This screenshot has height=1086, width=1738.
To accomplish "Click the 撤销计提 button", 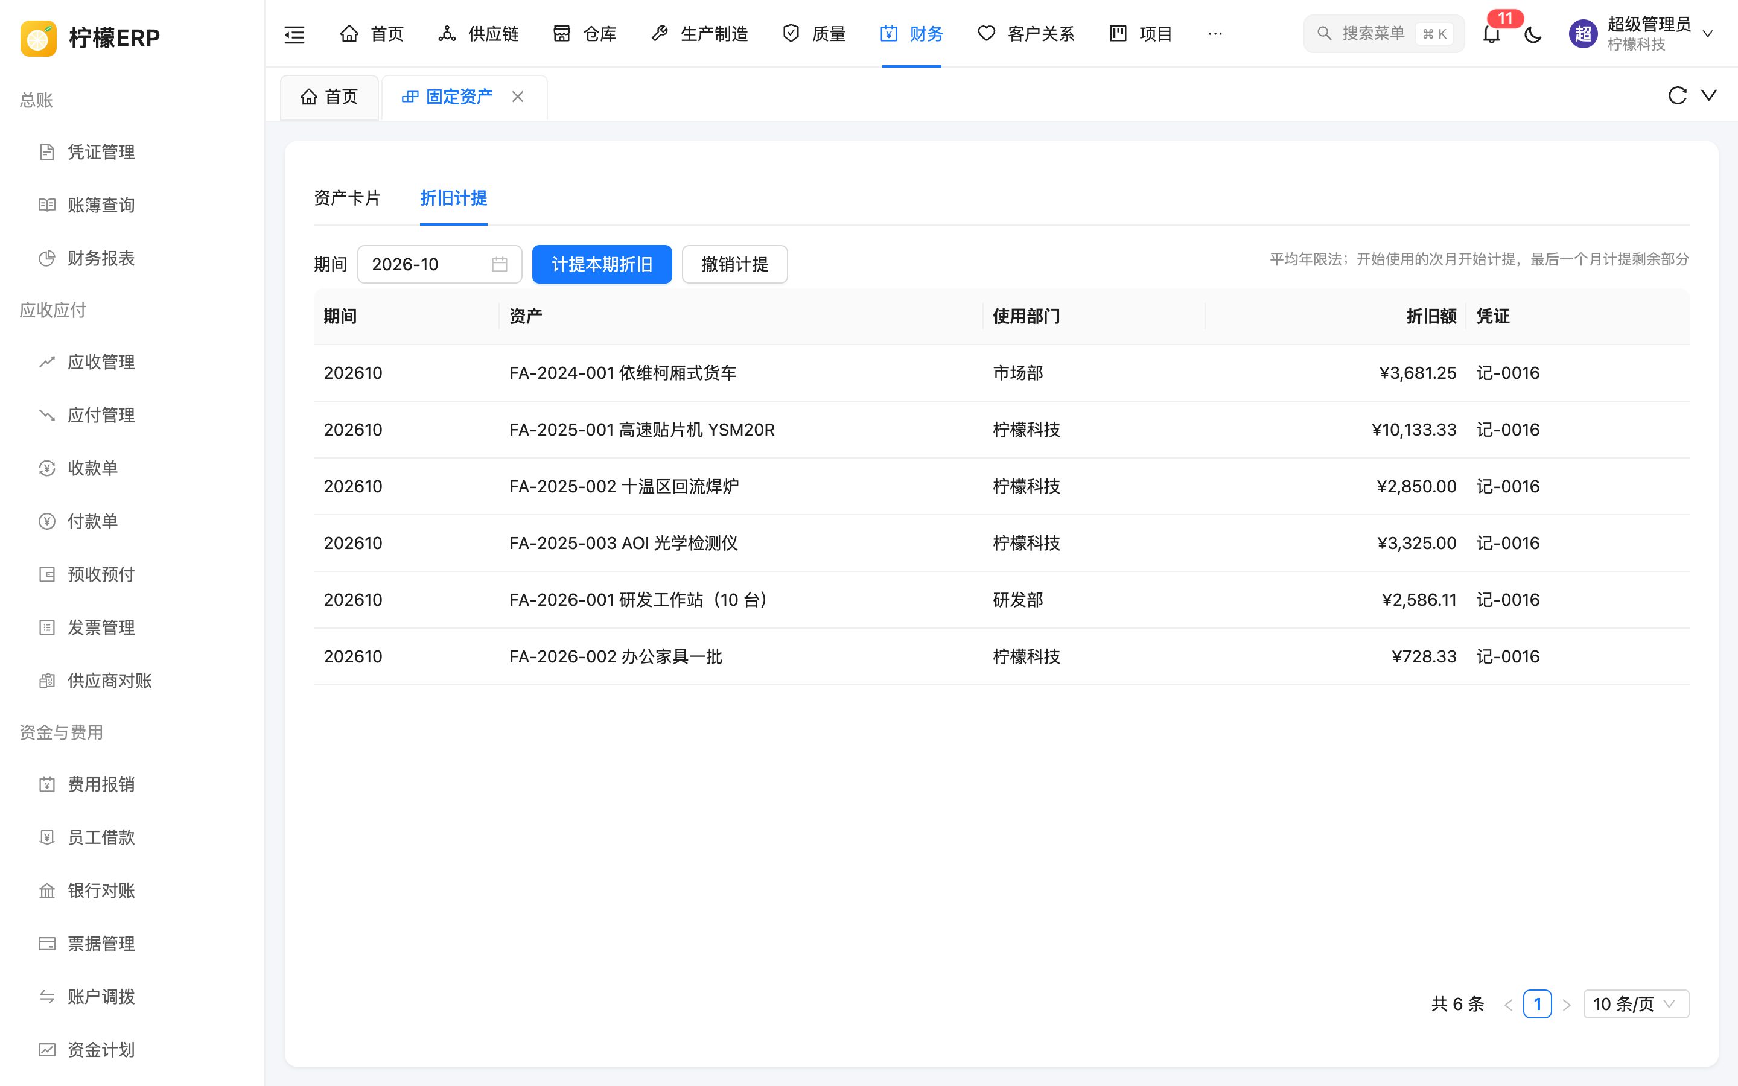I will (734, 264).
